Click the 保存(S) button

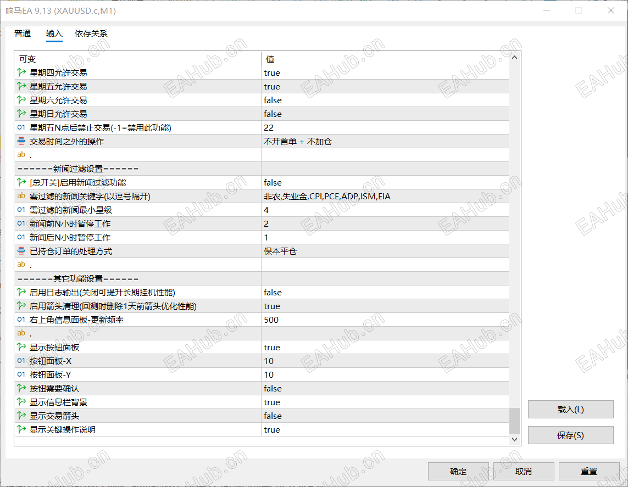click(570, 435)
